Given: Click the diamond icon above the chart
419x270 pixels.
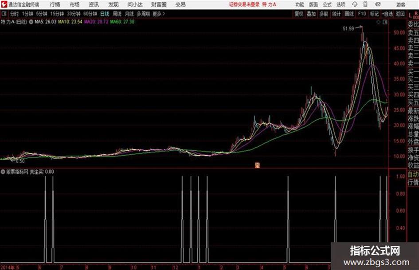Looking at the screenshot, I should (x=378, y=22).
